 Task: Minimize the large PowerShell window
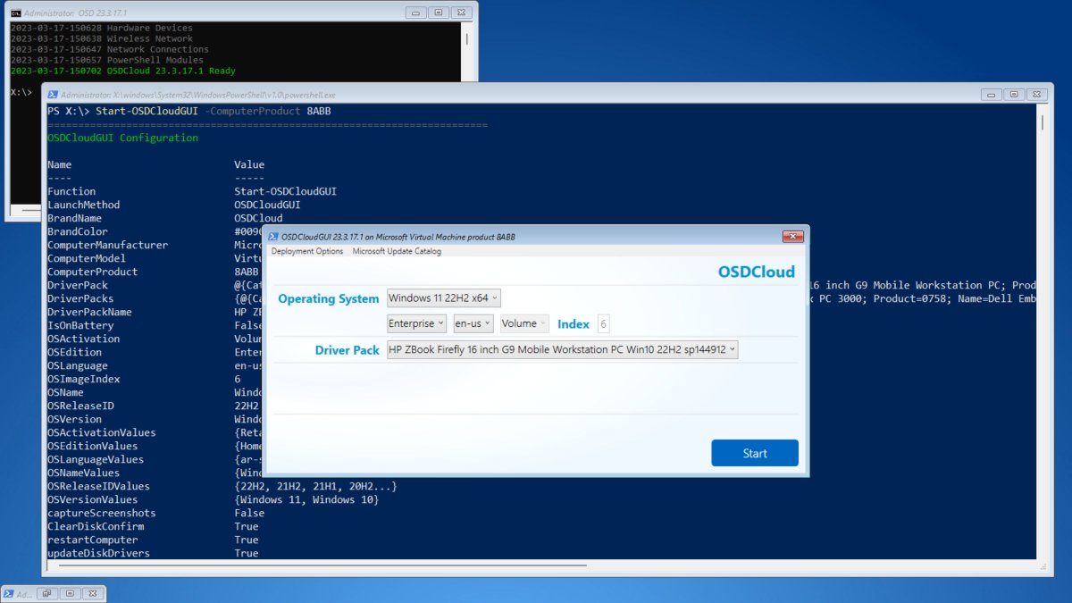(x=991, y=94)
